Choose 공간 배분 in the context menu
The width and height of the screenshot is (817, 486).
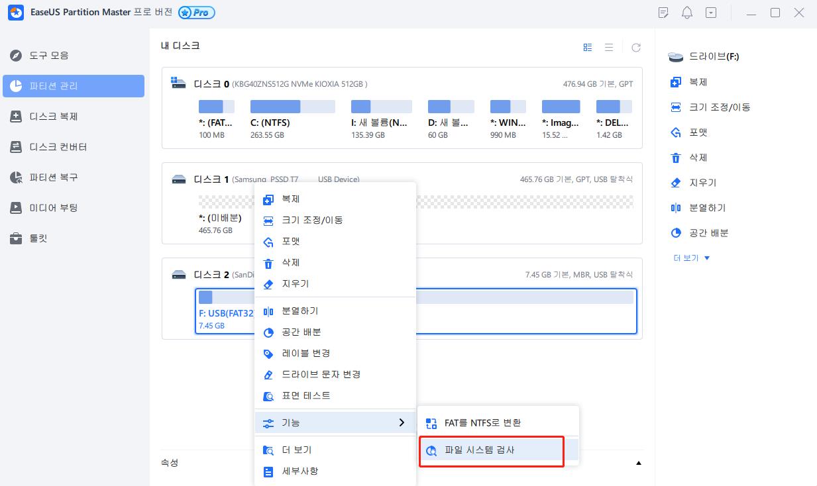[335, 332]
